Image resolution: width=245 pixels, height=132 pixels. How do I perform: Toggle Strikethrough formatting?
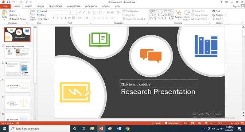[70, 18]
